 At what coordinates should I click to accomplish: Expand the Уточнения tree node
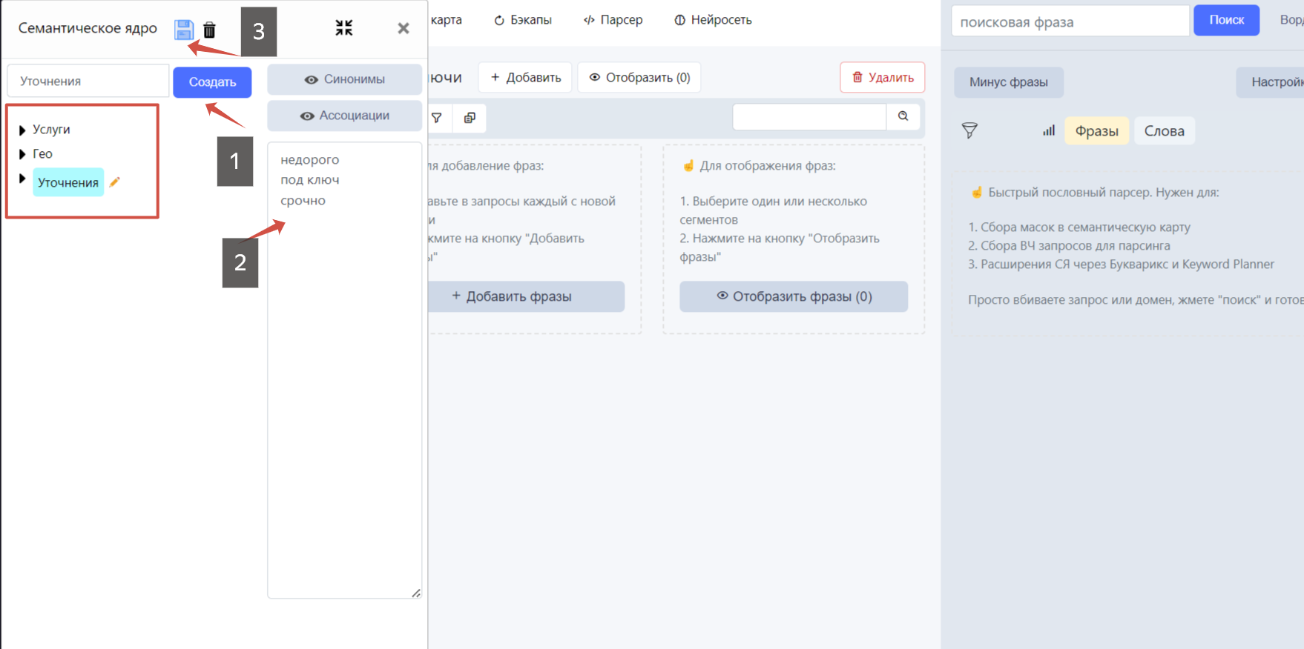22,179
